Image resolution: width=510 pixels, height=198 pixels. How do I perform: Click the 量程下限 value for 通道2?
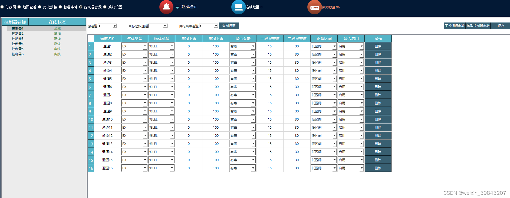[189, 54]
